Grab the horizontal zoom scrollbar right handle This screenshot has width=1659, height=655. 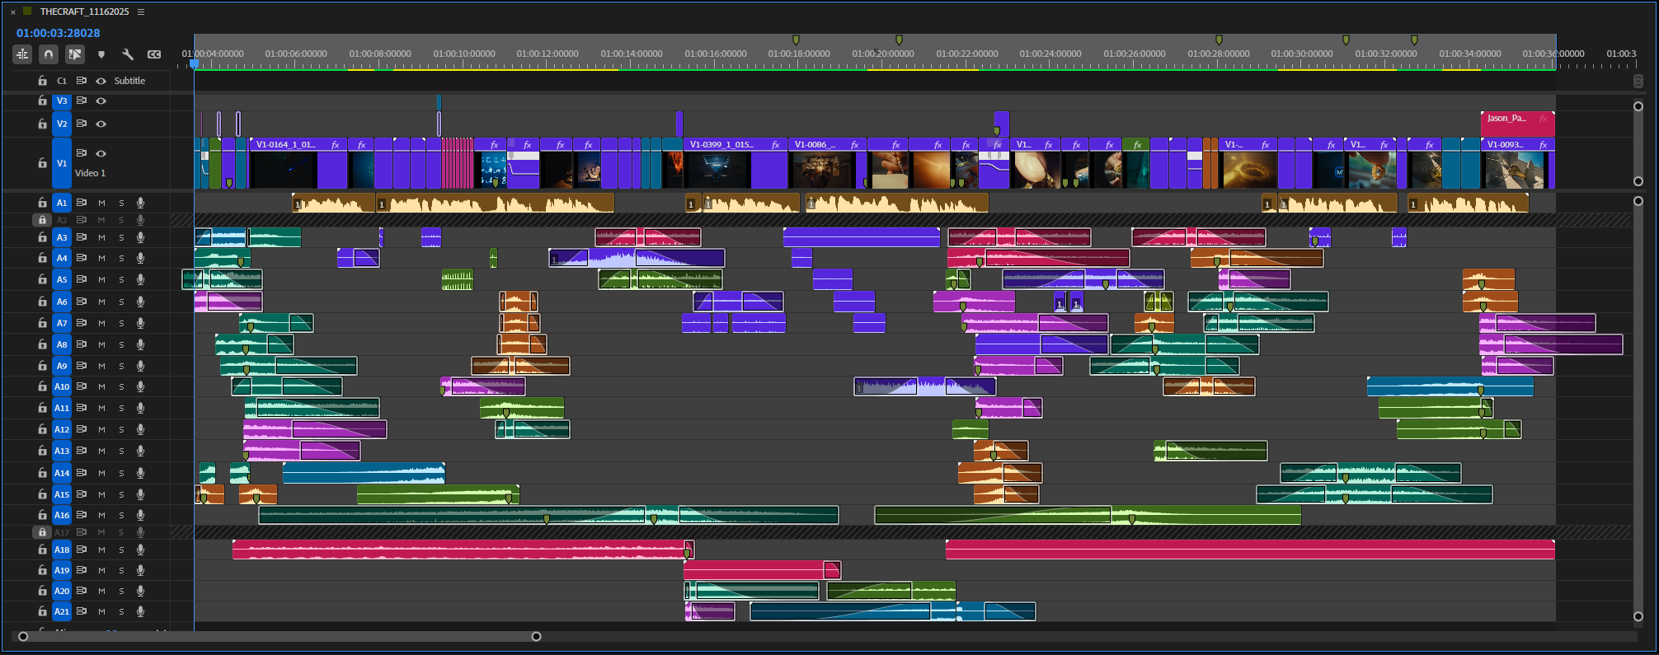tap(536, 636)
